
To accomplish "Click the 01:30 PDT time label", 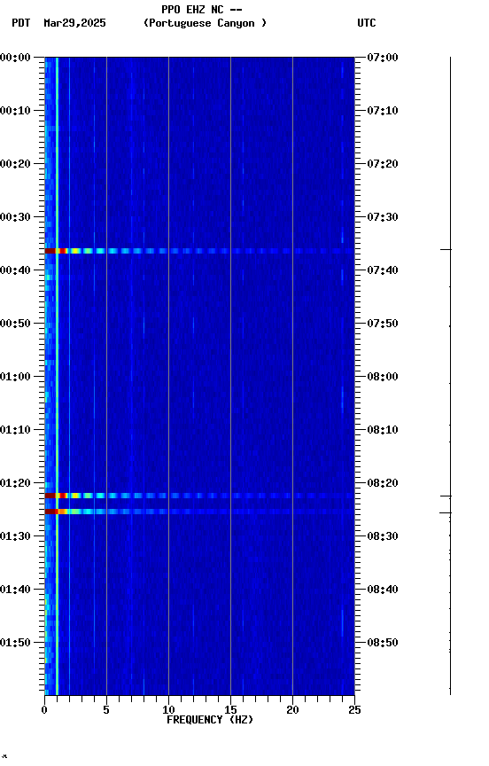I will click(x=15, y=536).
